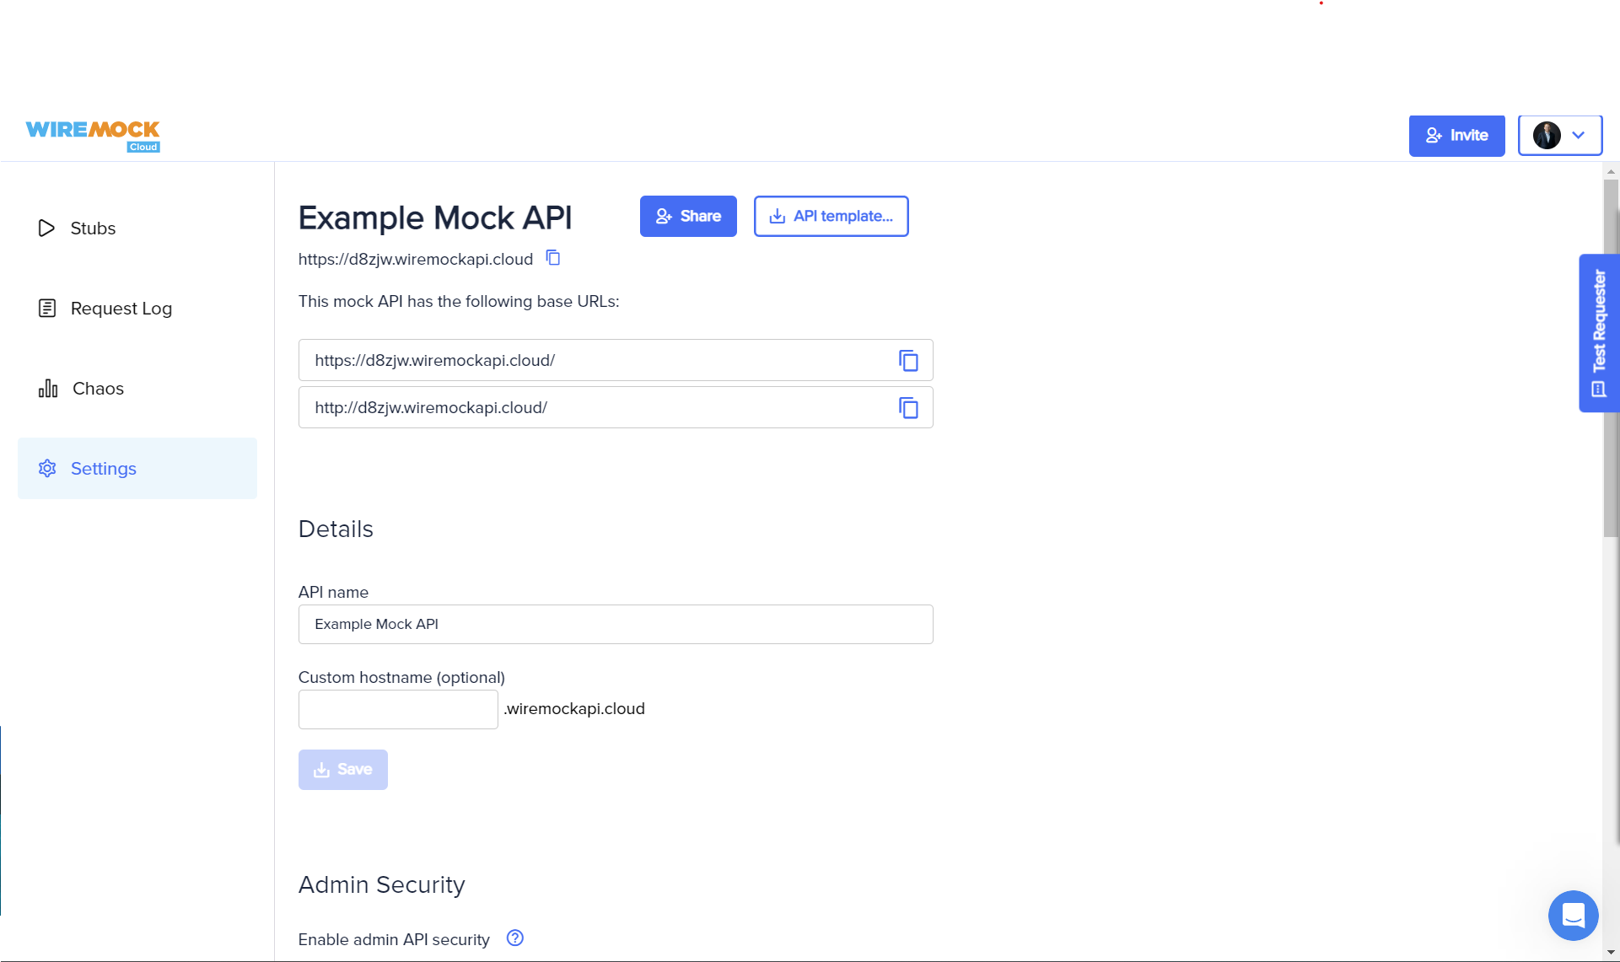Click the http://d8zjw.wiremockapi.cloud/ URL field
Screen dimensions: 1620x962
pos(616,407)
